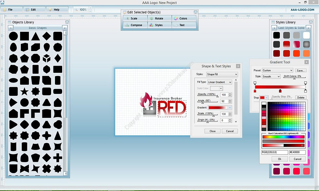Collapse the Edit Selected Objects panel

[x=196, y=12]
